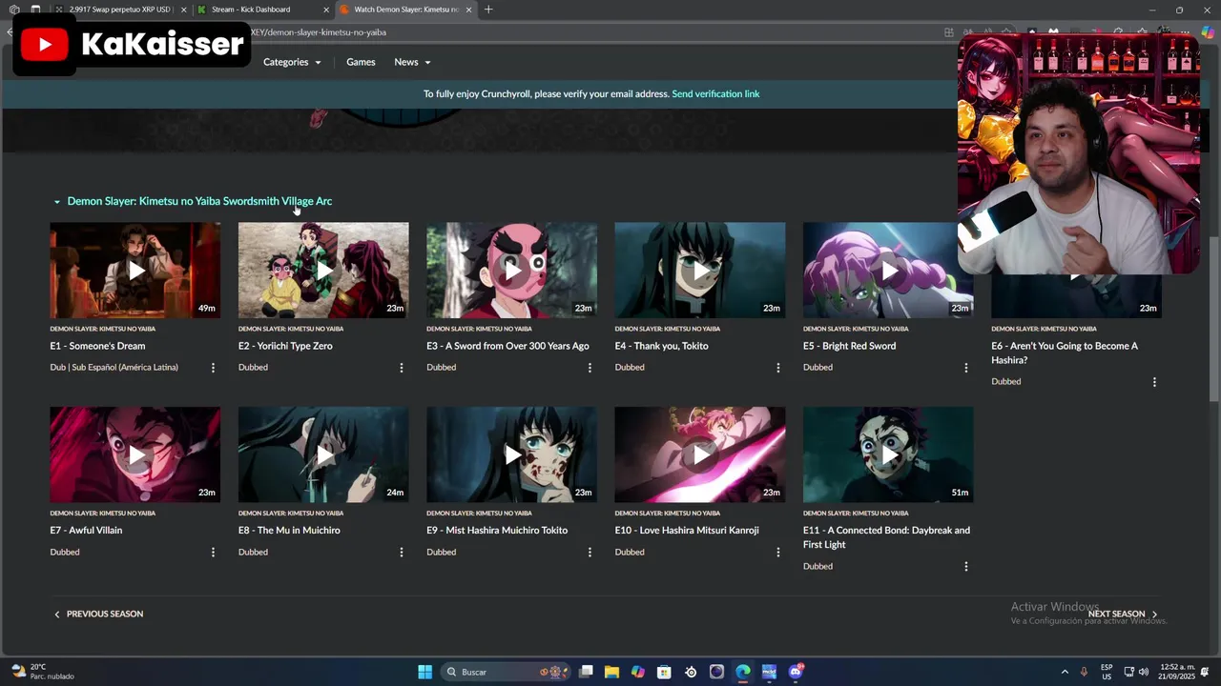Screen dimensions: 1221x686
Task: Open the News dropdown menu
Action: 413,62
